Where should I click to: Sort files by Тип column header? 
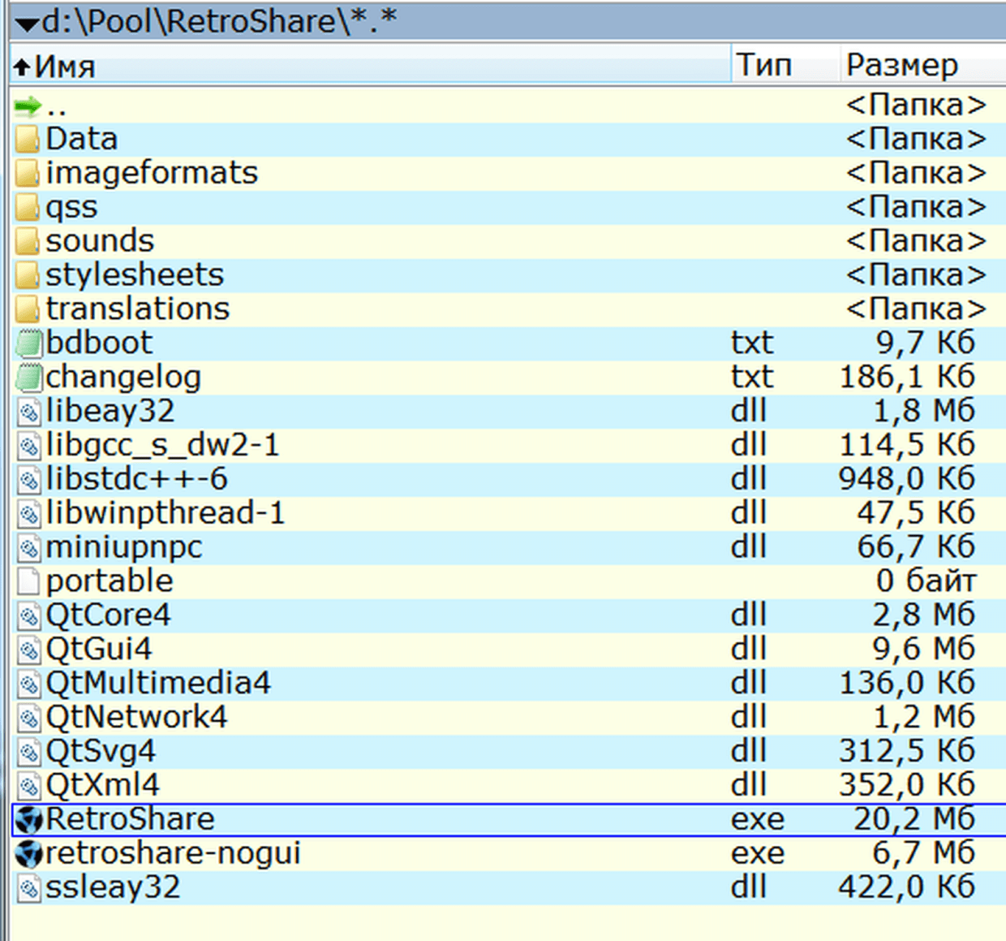(x=763, y=65)
